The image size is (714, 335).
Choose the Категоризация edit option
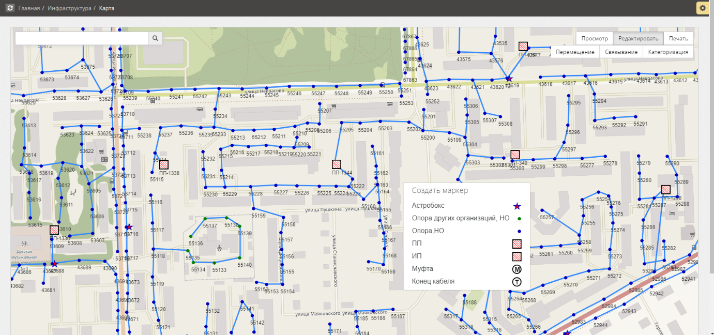pos(668,52)
